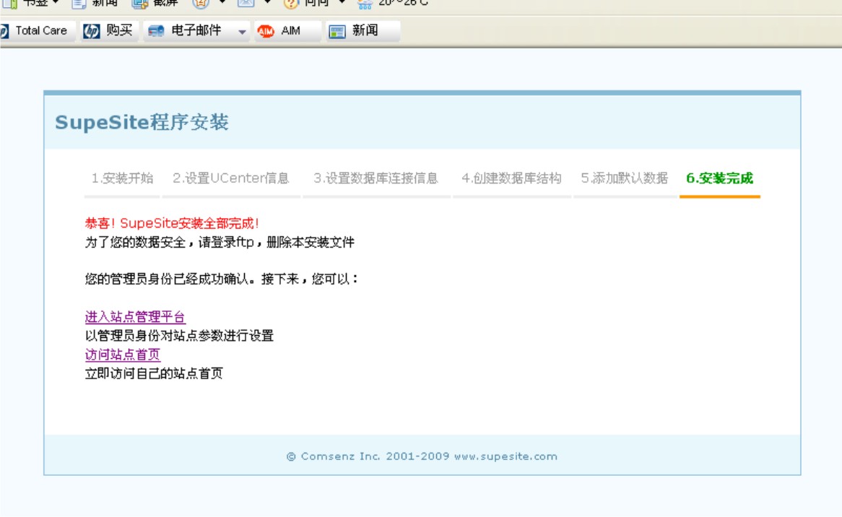842x517 pixels.
Task: Expand the 电子邮件 dropdown arrow
Action: 242,32
